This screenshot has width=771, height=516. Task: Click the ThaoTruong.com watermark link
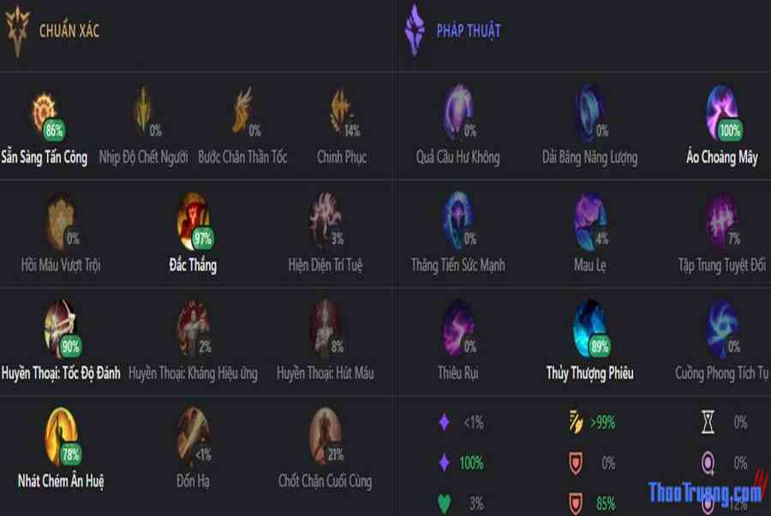706,492
